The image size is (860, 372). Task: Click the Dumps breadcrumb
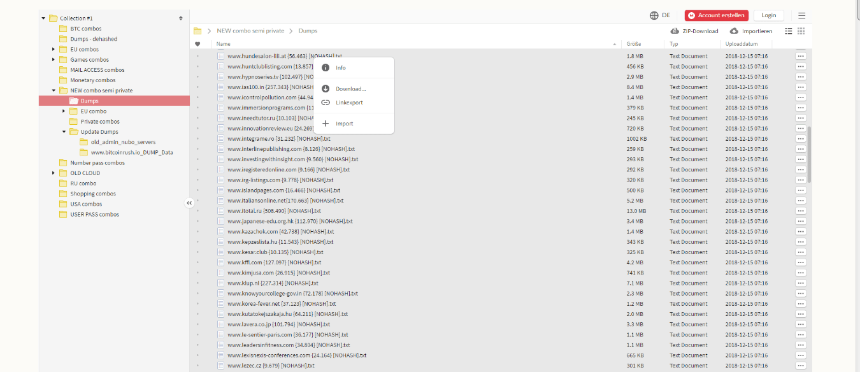click(307, 31)
